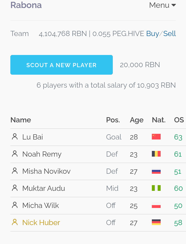
Task: Click the person icon beside Noah Remy
Action: coord(15,154)
